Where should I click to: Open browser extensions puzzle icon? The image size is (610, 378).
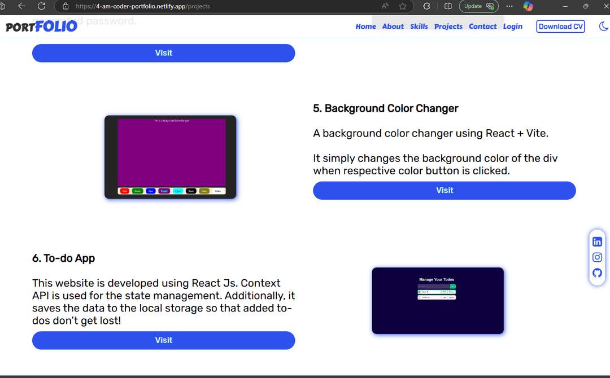click(x=427, y=6)
